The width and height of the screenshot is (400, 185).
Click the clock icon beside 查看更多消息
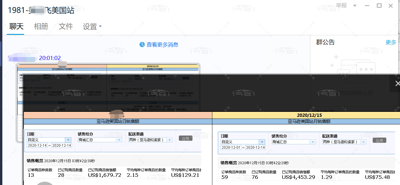[x=142, y=44]
